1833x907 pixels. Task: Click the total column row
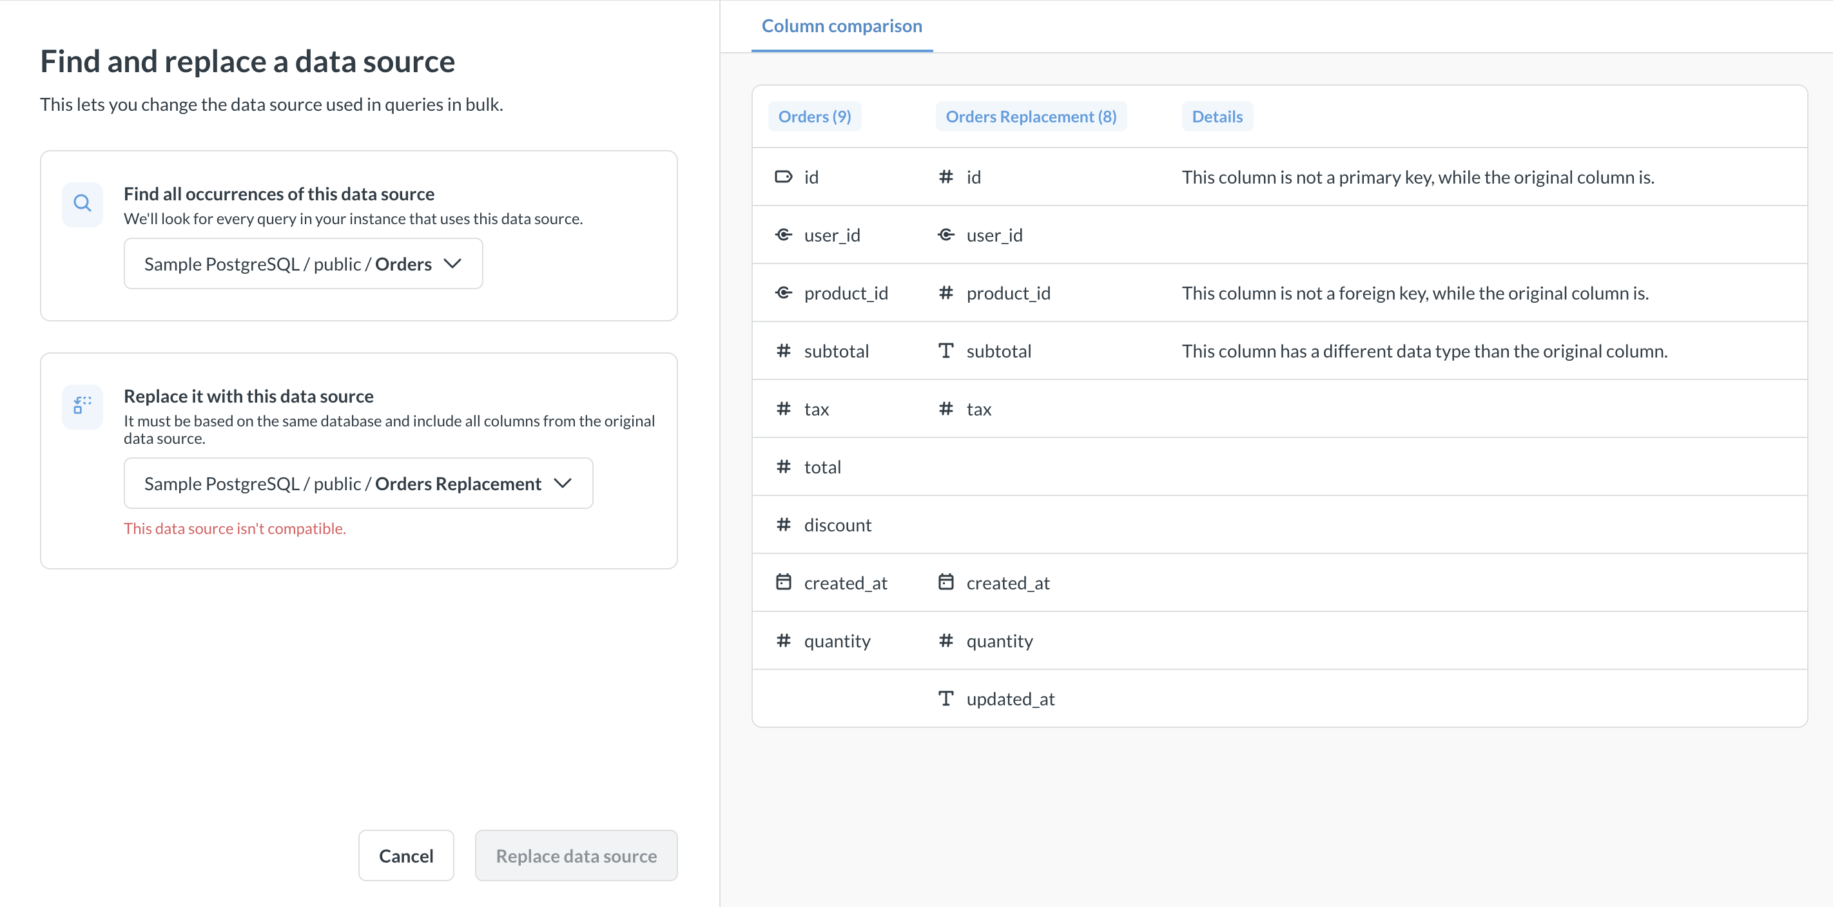coord(822,466)
